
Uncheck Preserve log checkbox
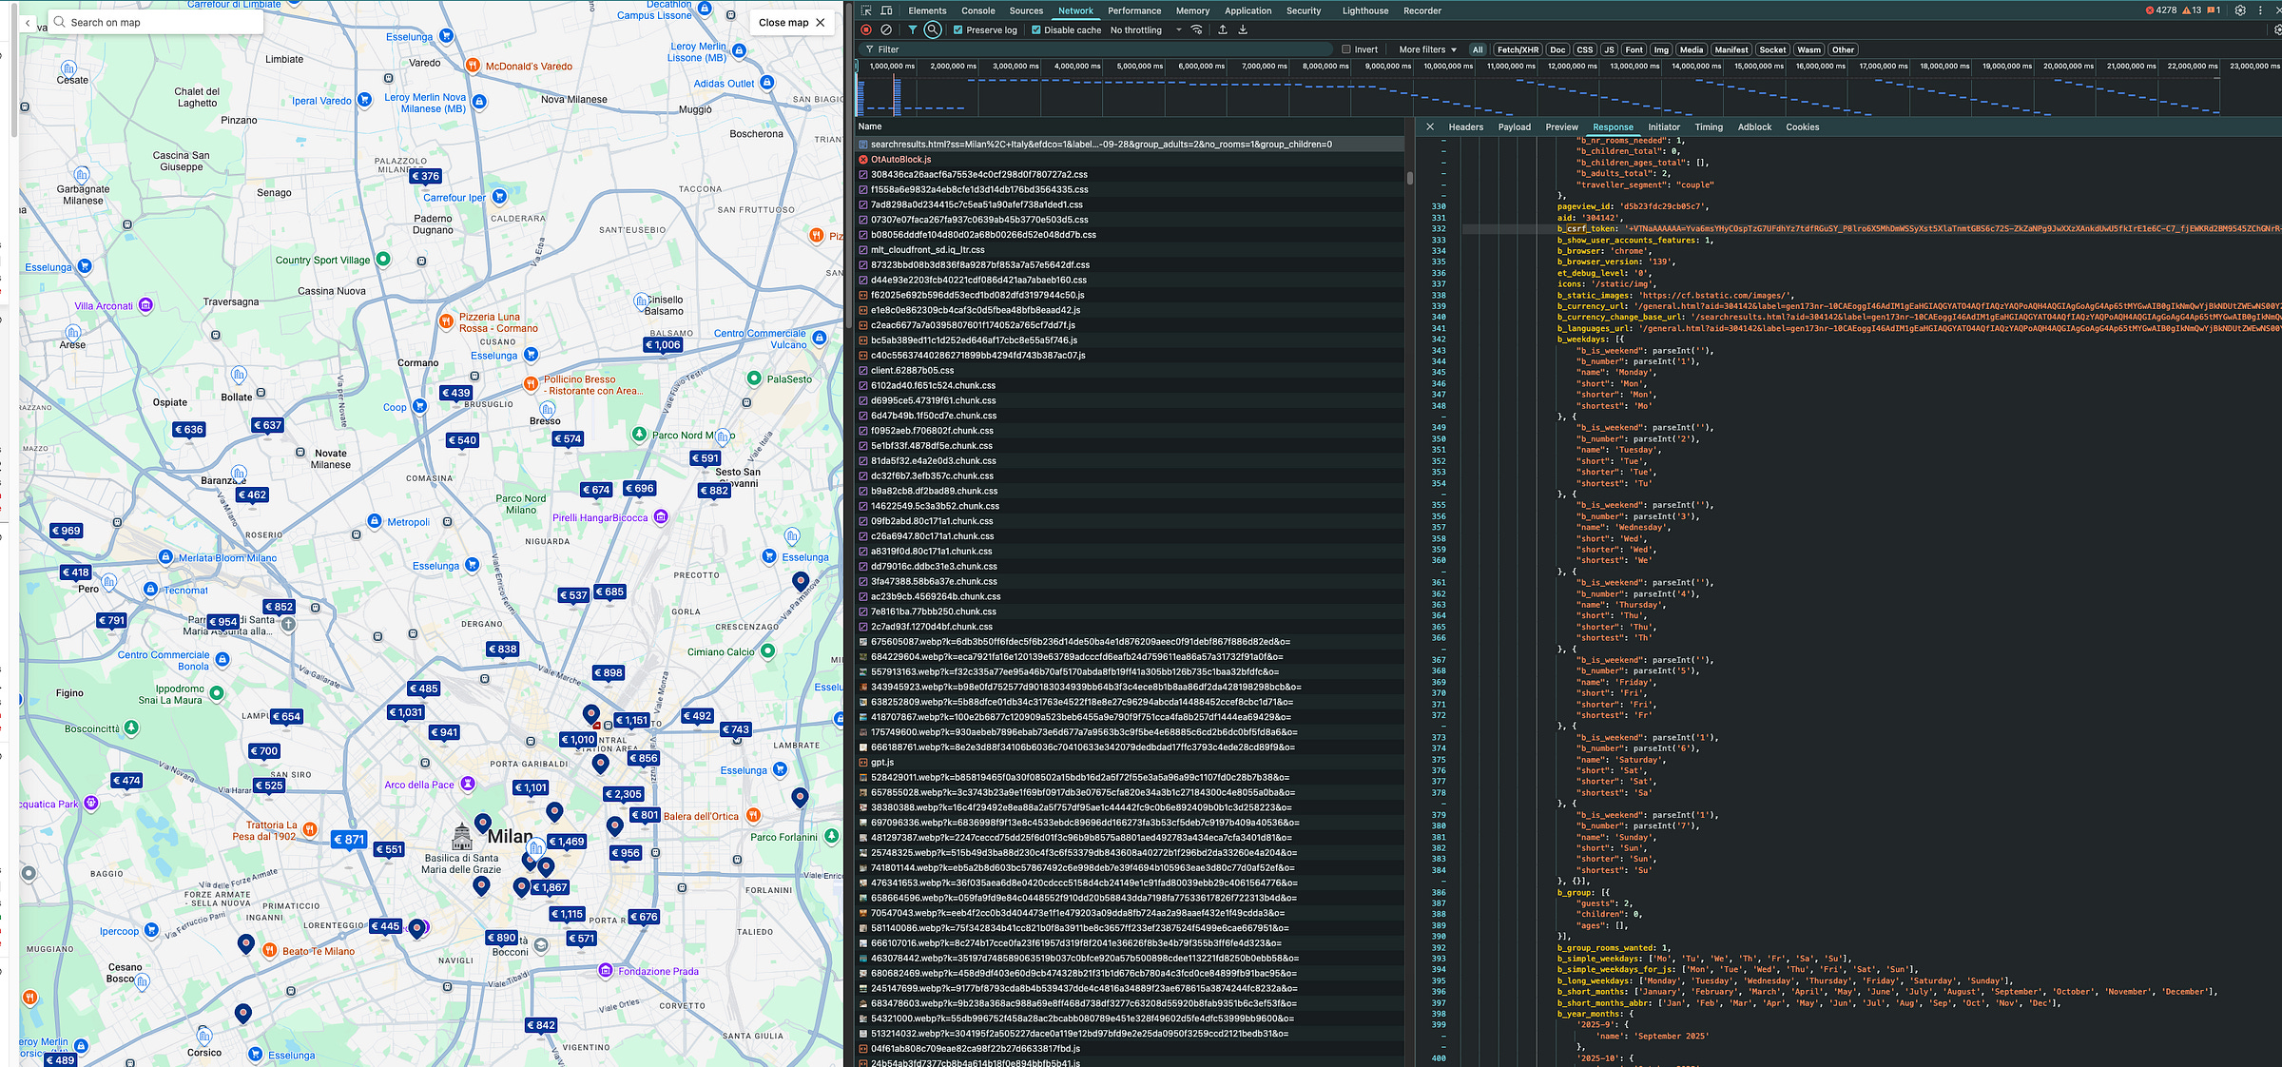(958, 30)
